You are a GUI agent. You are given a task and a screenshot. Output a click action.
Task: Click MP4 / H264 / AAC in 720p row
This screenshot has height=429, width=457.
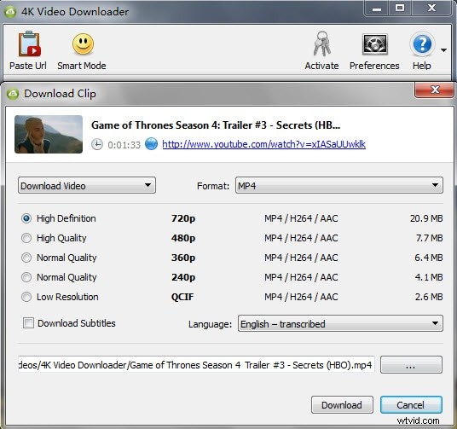point(301,218)
